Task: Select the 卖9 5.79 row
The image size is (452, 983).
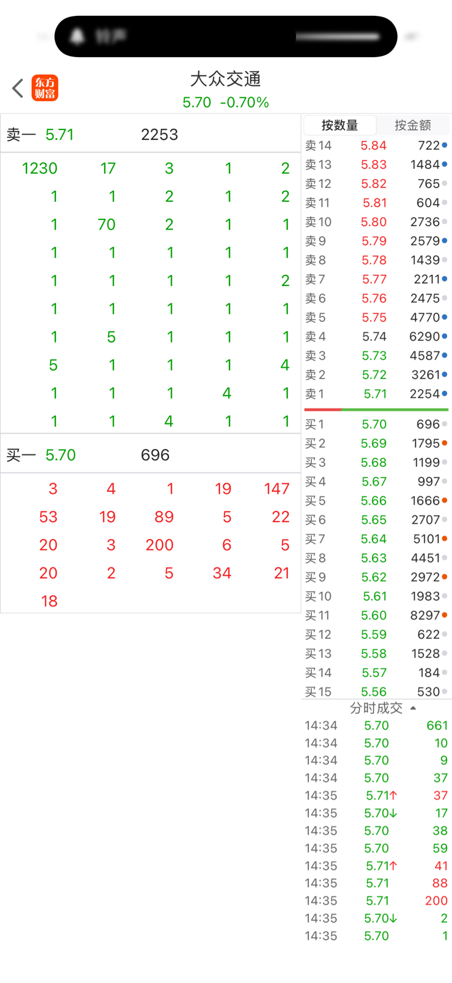Action: click(x=376, y=241)
